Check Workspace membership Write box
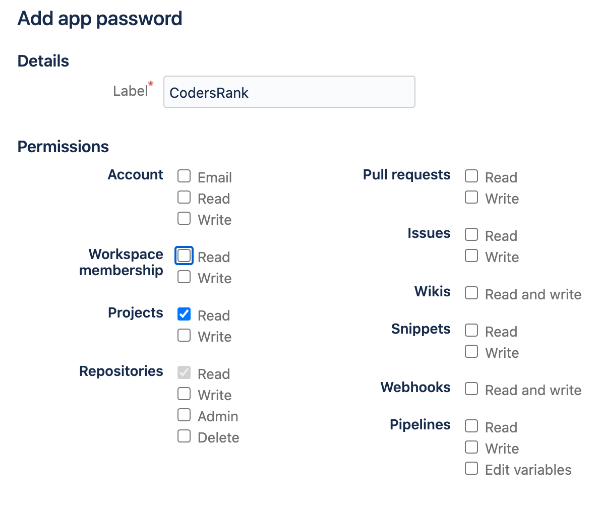Screen dimensions: 599x508 (184, 277)
